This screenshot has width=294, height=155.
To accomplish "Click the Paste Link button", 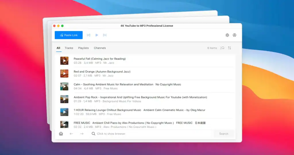I will click(x=69, y=35).
